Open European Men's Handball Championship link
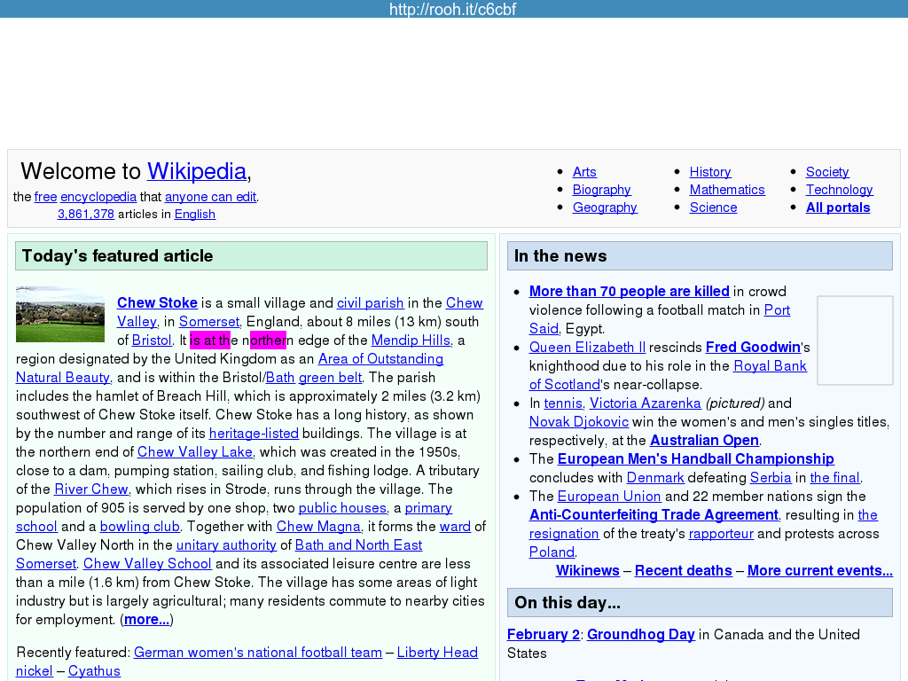908x681 pixels. (x=695, y=458)
